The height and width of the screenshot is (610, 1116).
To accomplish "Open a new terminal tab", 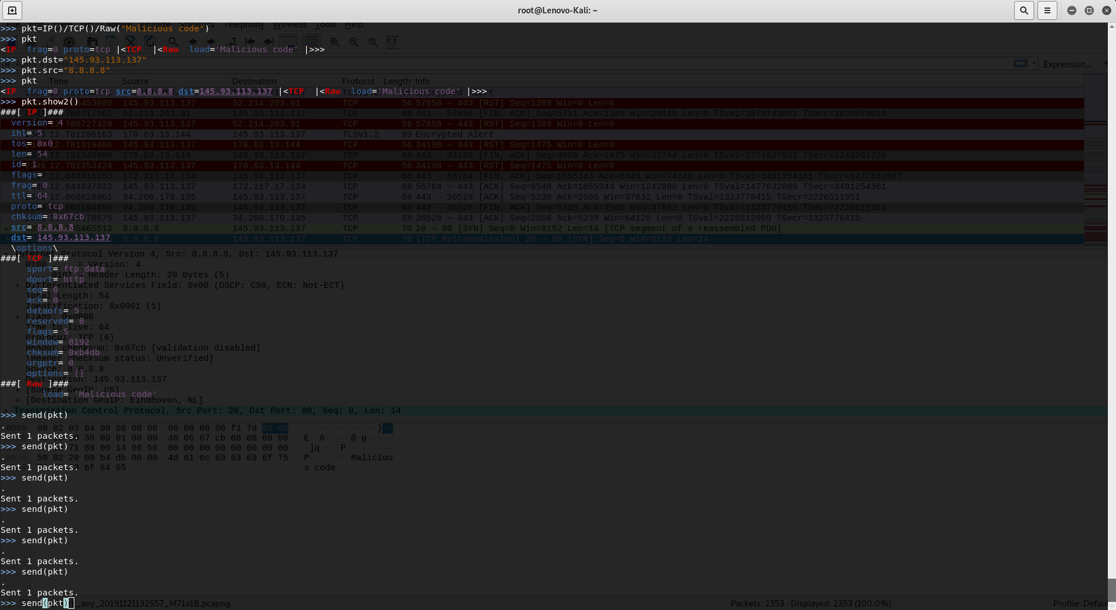I will (12, 10).
